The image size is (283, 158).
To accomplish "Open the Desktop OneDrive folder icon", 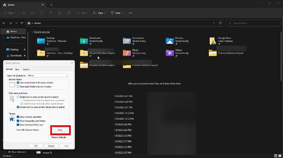I will [x=41, y=41].
